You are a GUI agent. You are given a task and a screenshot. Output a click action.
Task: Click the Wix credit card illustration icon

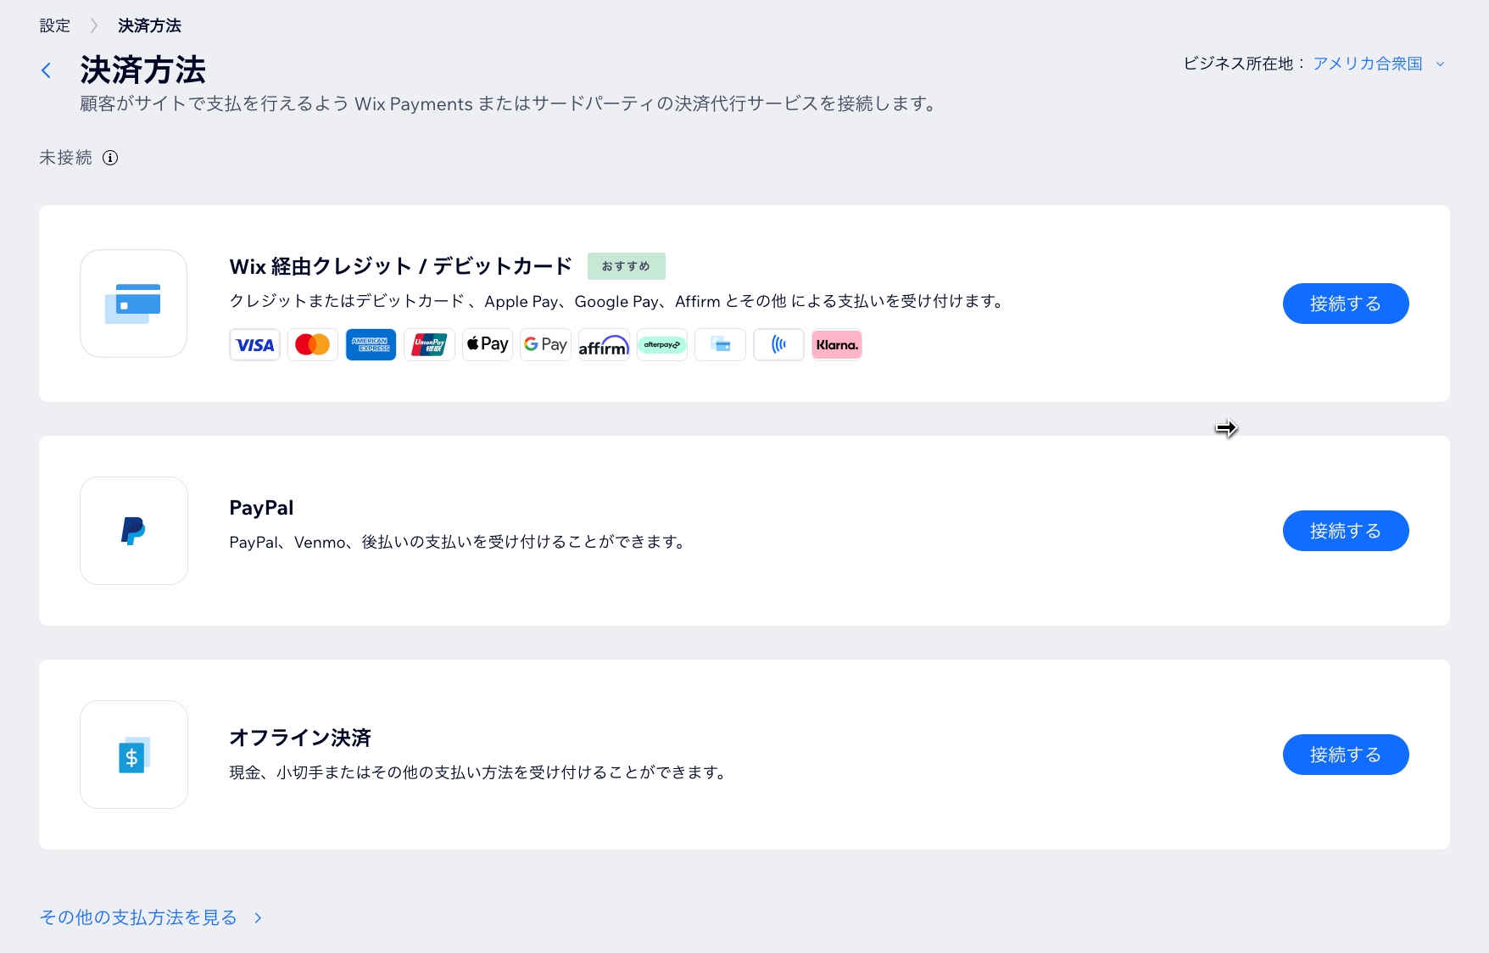[x=133, y=304]
